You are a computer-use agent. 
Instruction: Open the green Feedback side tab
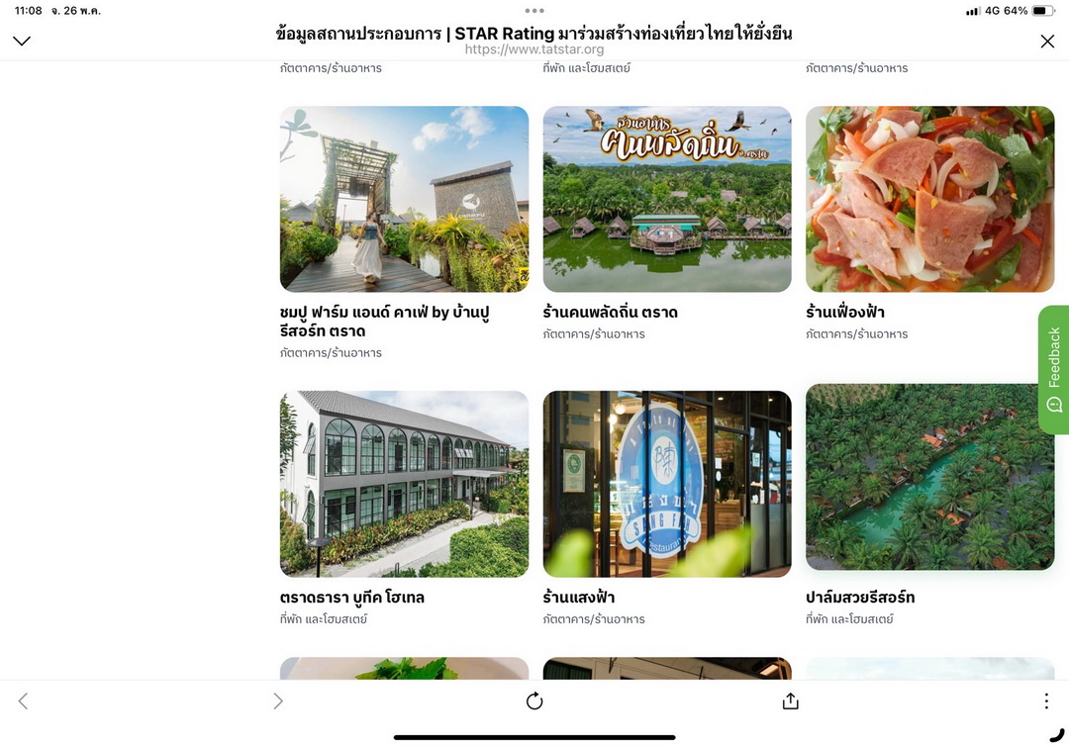(x=1053, y=369)
